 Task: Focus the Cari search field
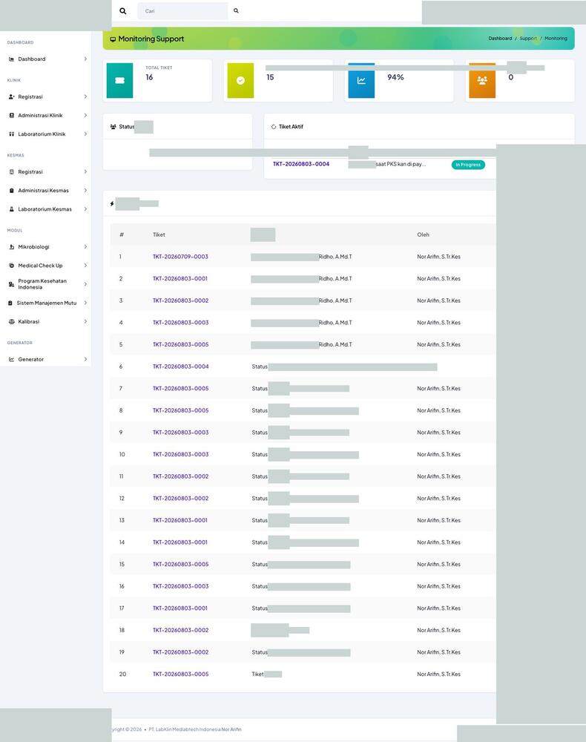[x=182, y=11]
